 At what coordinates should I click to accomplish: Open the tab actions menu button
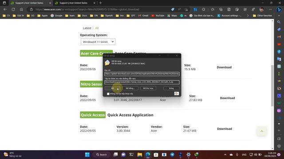click(x=4, y=3)
